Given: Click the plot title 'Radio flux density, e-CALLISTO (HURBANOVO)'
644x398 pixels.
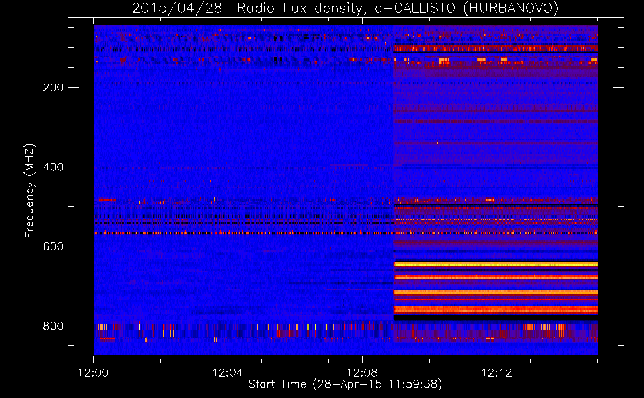Looking at the screenshot, I should click(398, 8).
